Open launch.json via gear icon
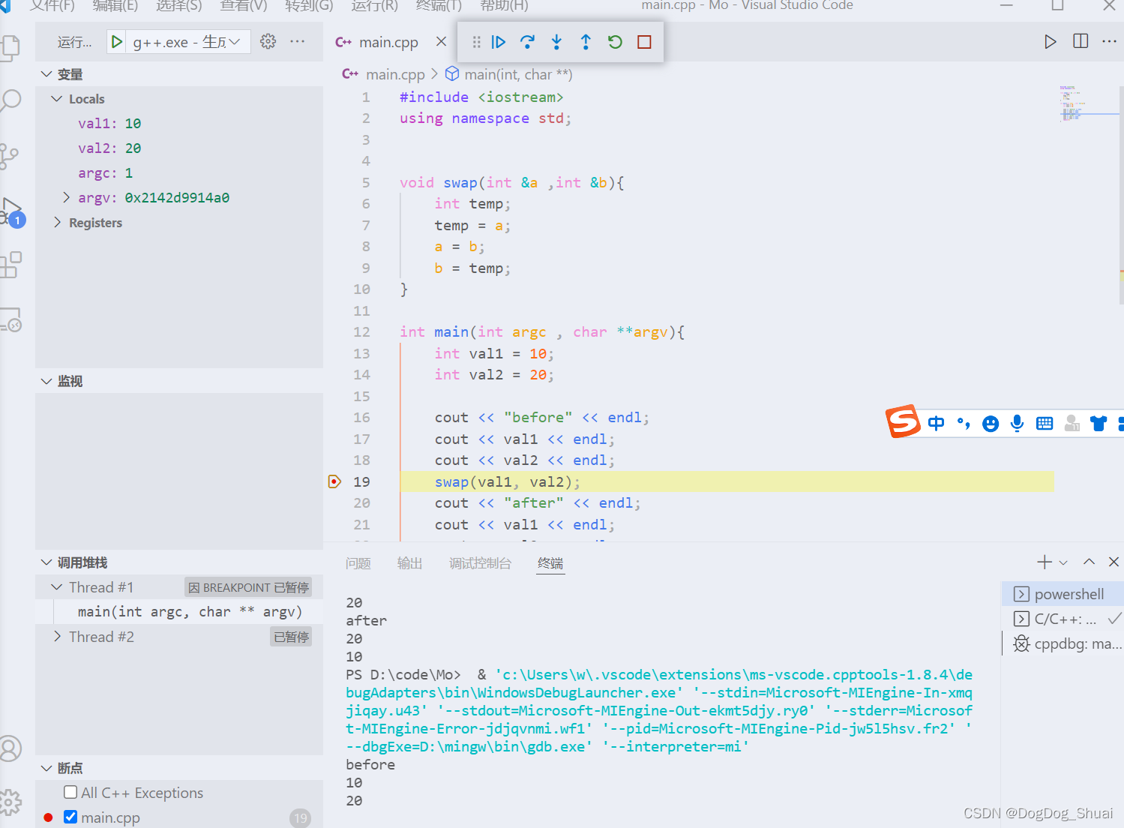This screenshot has width=1124, height=828. (268, 41)
